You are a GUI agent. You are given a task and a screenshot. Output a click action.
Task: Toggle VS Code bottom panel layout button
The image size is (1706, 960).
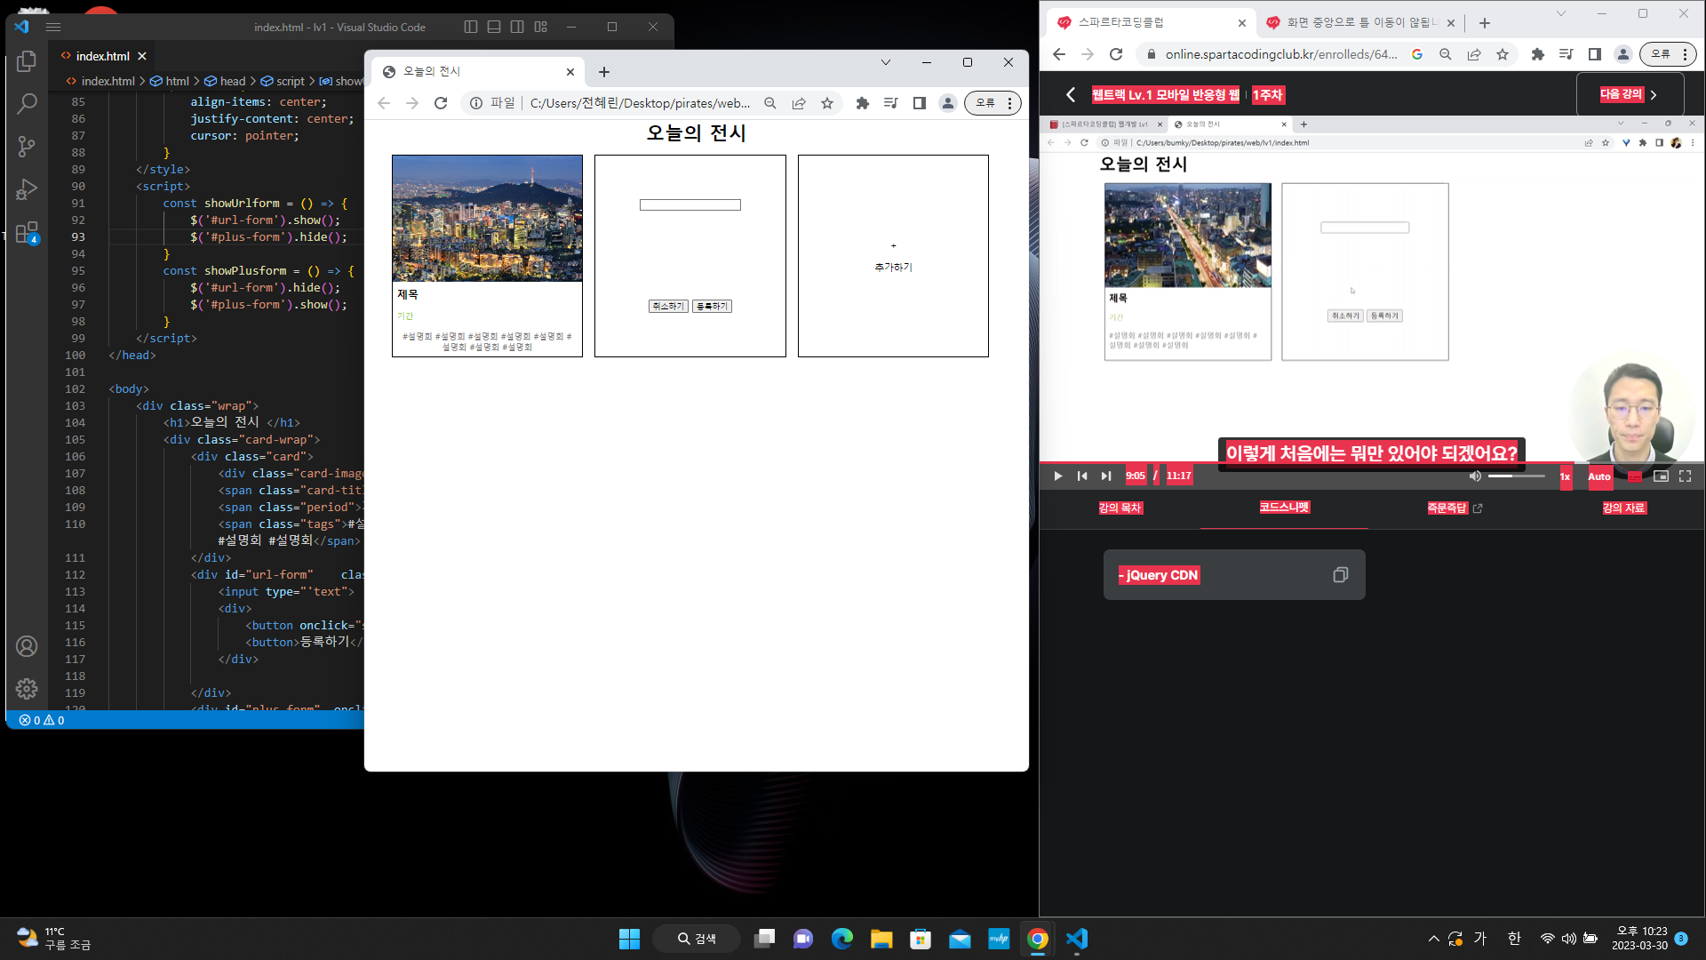tap(494, 27)
